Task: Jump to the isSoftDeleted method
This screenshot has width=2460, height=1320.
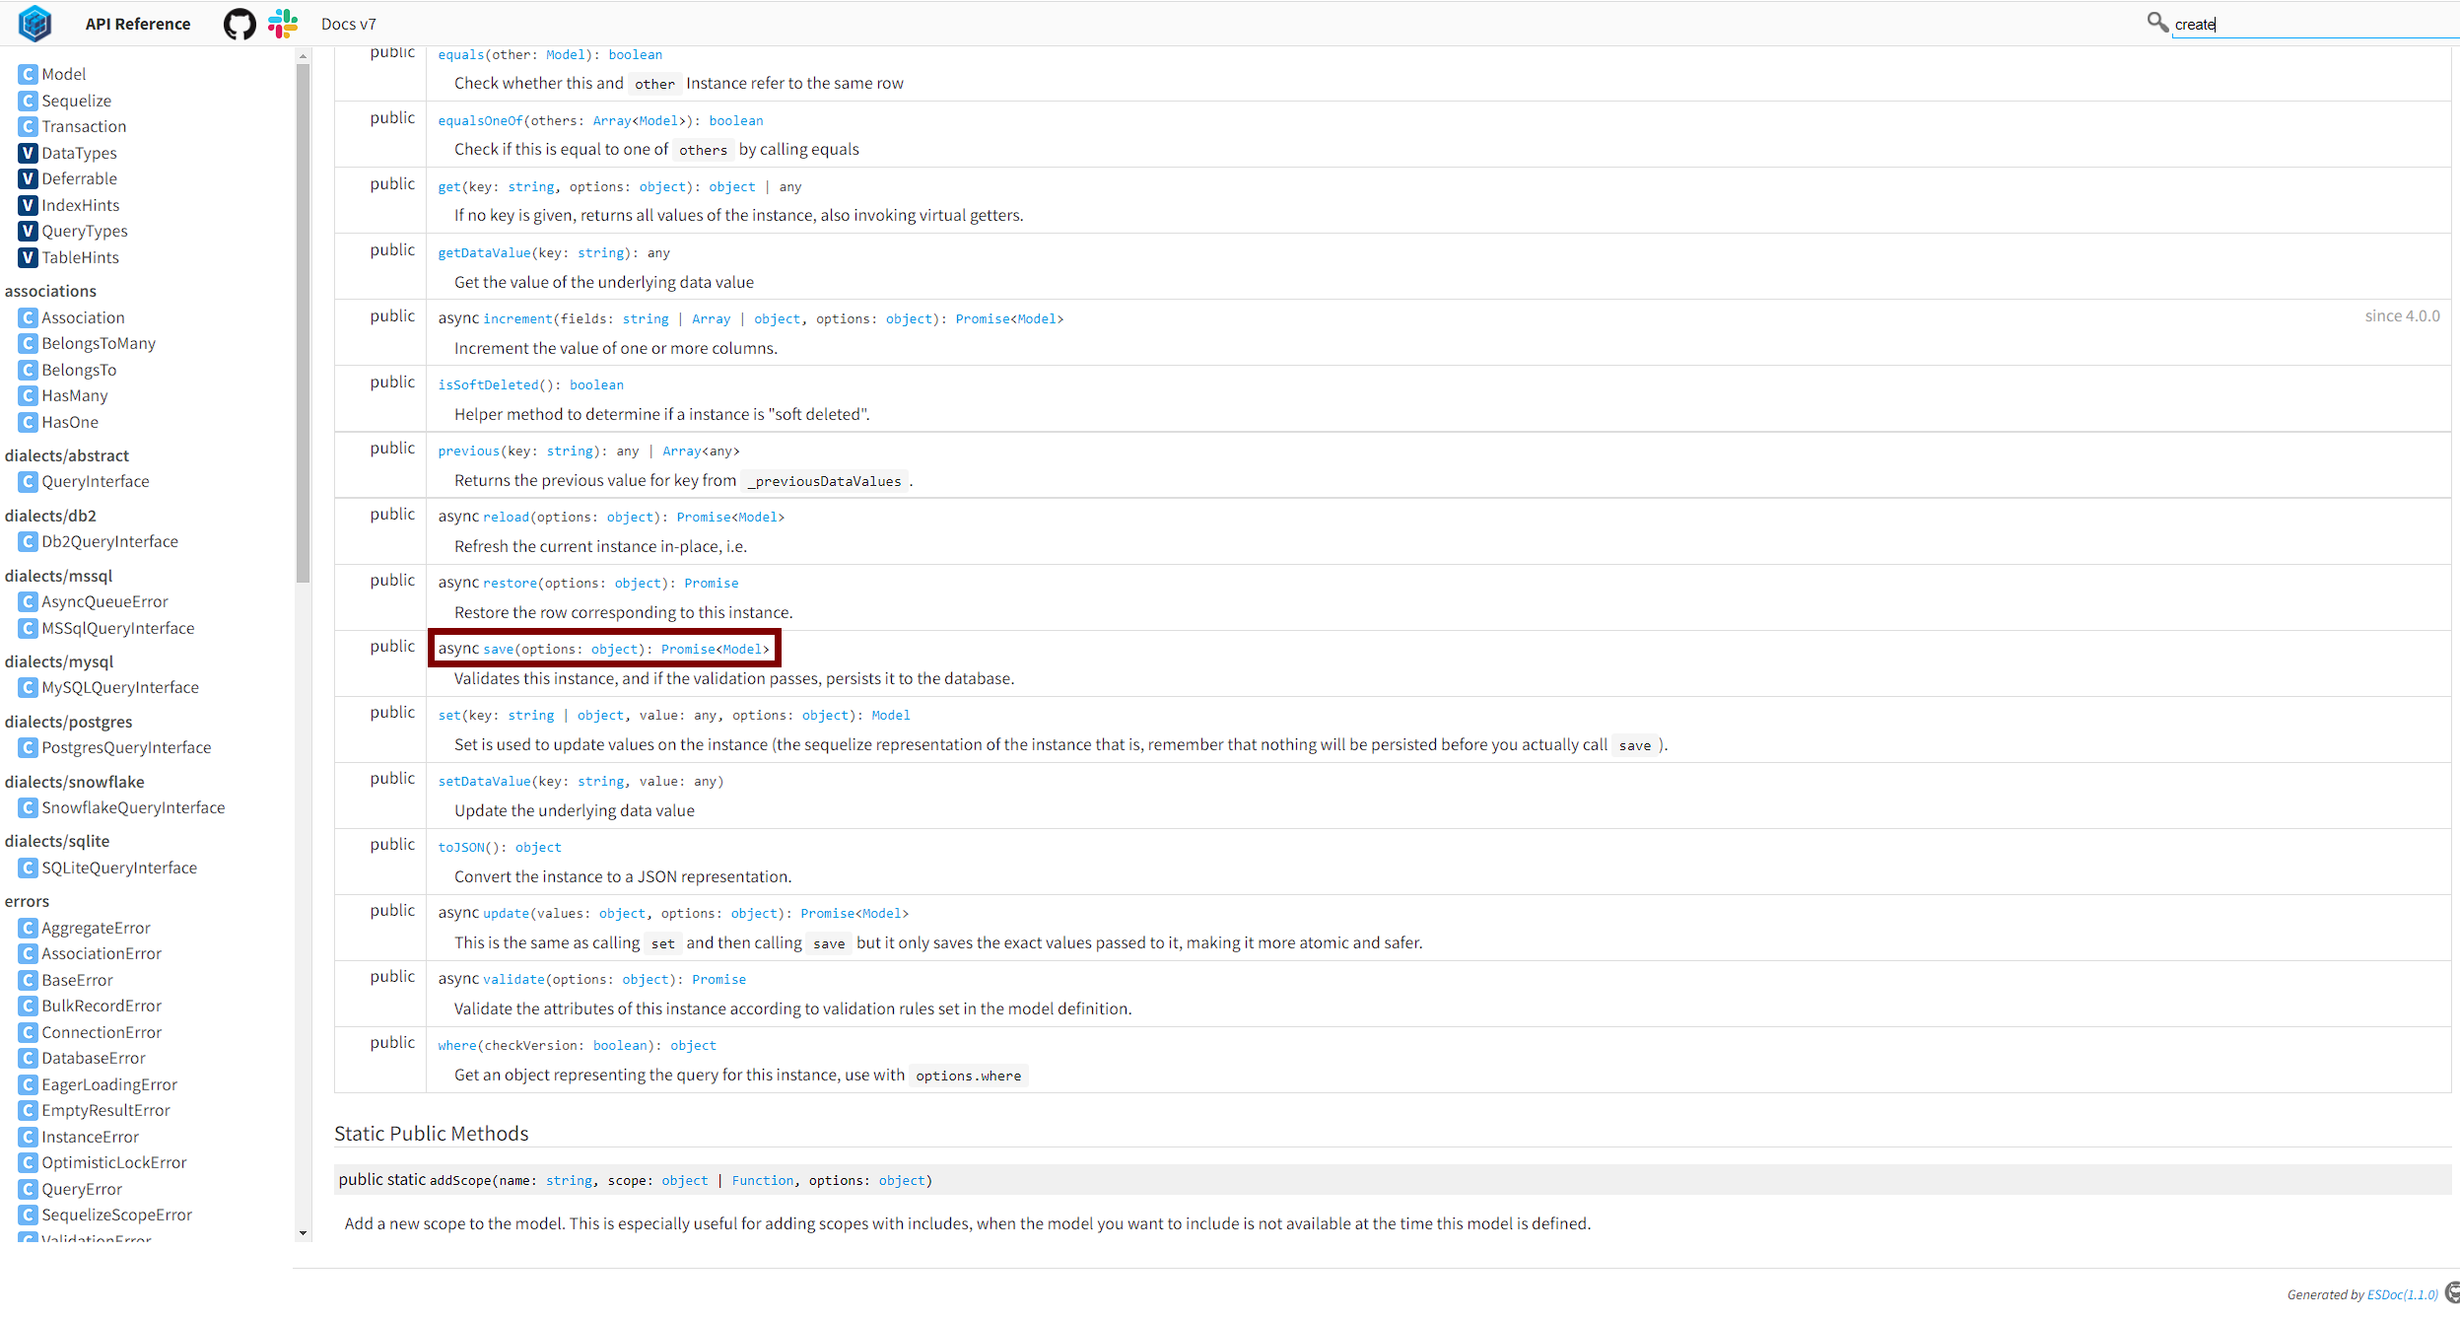Action: click(488, 385)
